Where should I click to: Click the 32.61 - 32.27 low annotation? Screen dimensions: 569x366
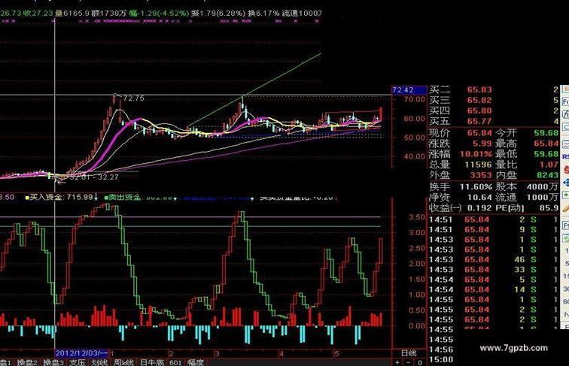pyautogui.click(x=94, y=177)
